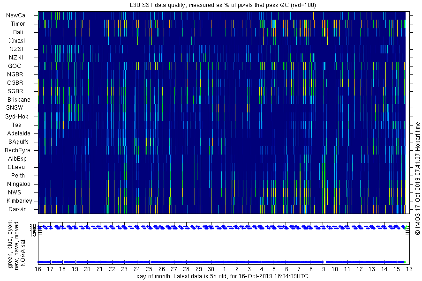Viewport: 422px width, 281px height.
Task: Click x-axis day label 6
Action: 286,269
